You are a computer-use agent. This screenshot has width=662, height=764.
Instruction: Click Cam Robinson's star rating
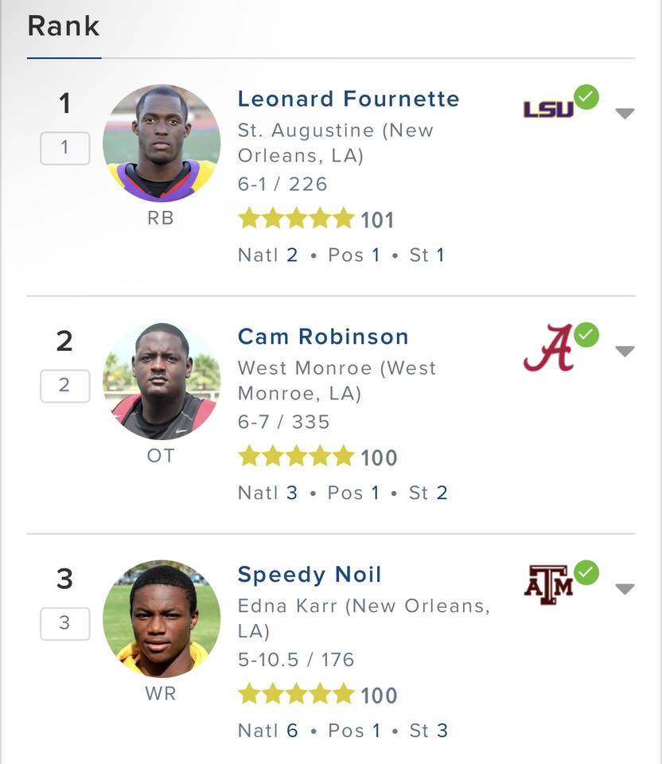click(x=296, y=456)
